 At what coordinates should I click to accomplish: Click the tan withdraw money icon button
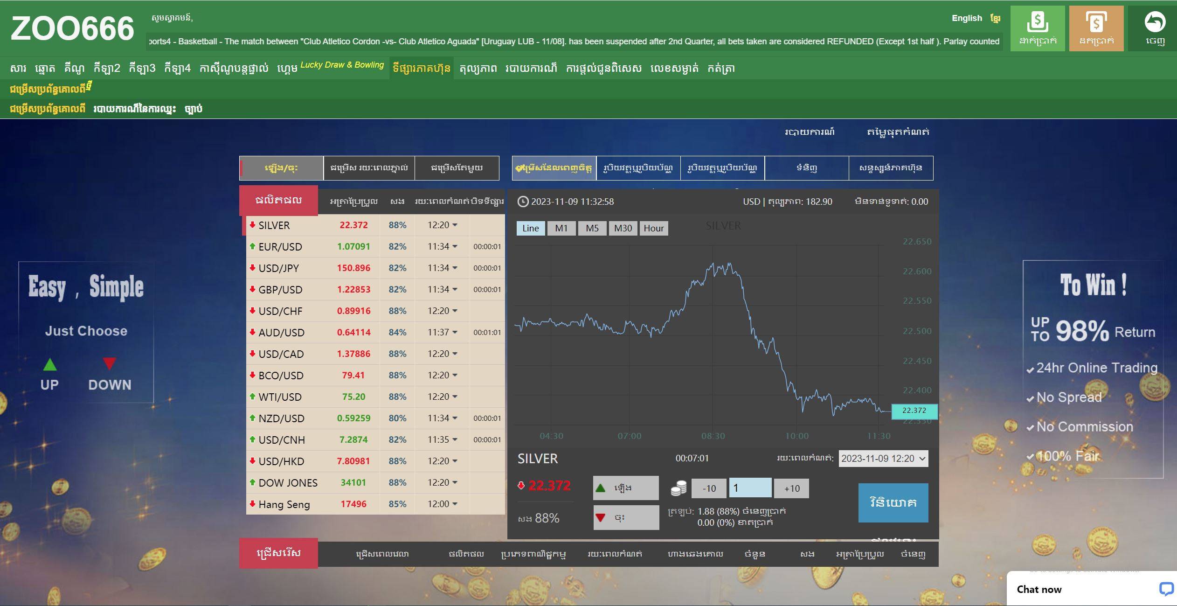tap(1096, 28)
